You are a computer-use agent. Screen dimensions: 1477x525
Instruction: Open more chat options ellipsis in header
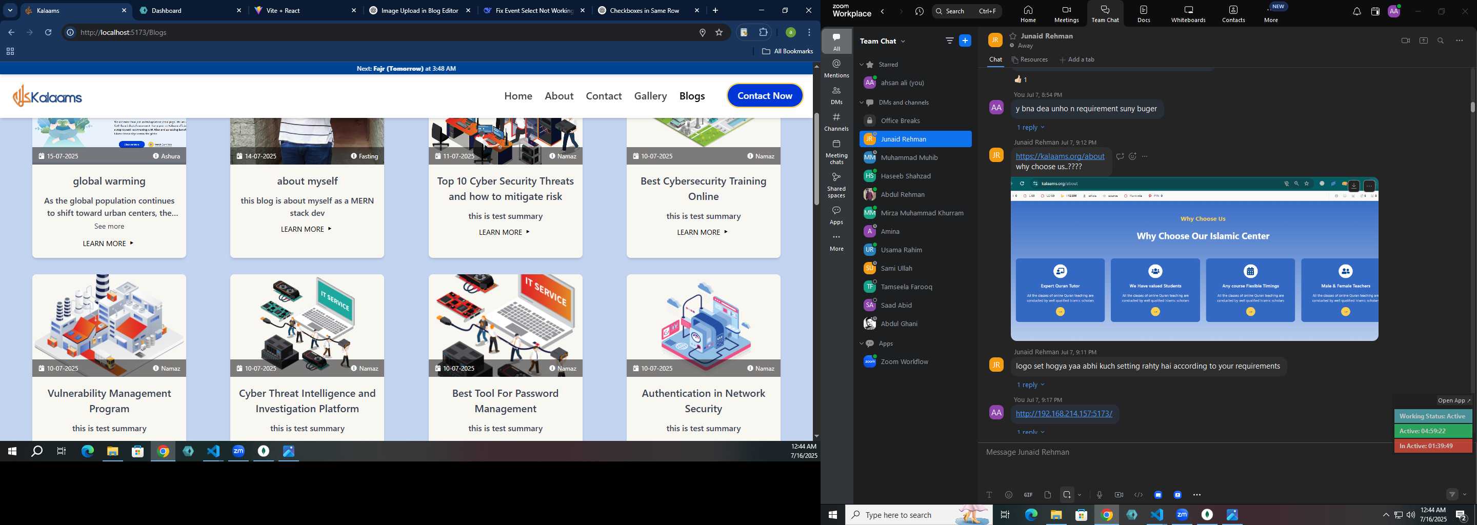pos(1459,41)
